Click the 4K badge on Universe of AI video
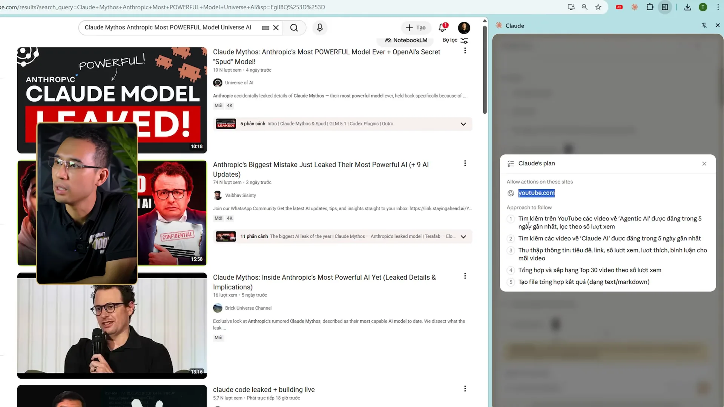This screenshot has width=724, height=407. pyautogui.click(x=230, y=106)
